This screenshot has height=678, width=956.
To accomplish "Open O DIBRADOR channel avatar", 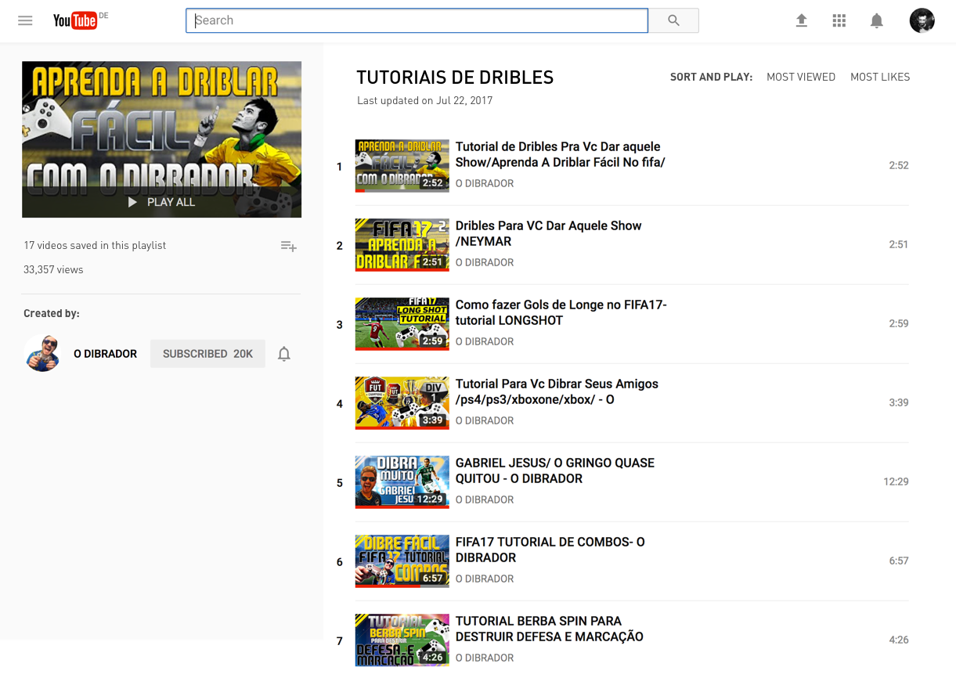I will pos(42,353).
